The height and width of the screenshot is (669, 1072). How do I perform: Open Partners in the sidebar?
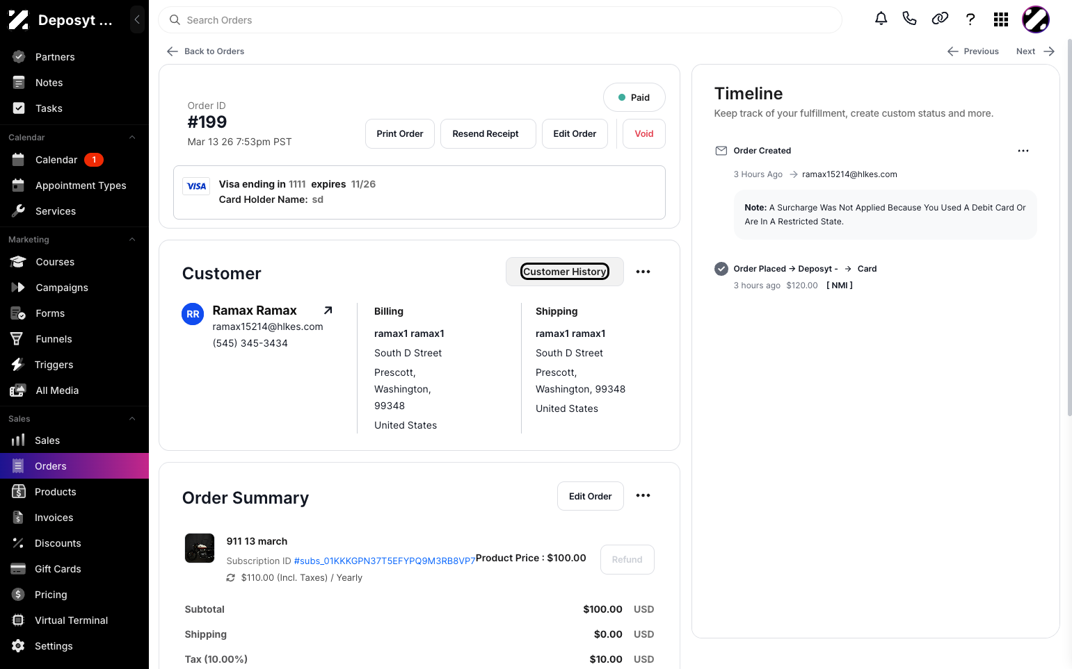coord(74,57)
